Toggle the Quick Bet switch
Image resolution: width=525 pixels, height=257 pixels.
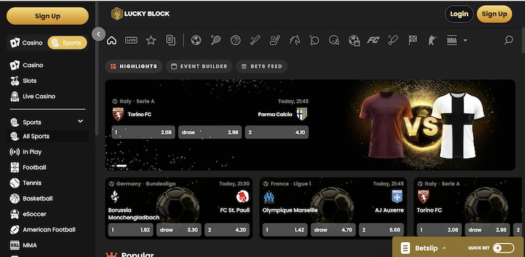[503, 248]
